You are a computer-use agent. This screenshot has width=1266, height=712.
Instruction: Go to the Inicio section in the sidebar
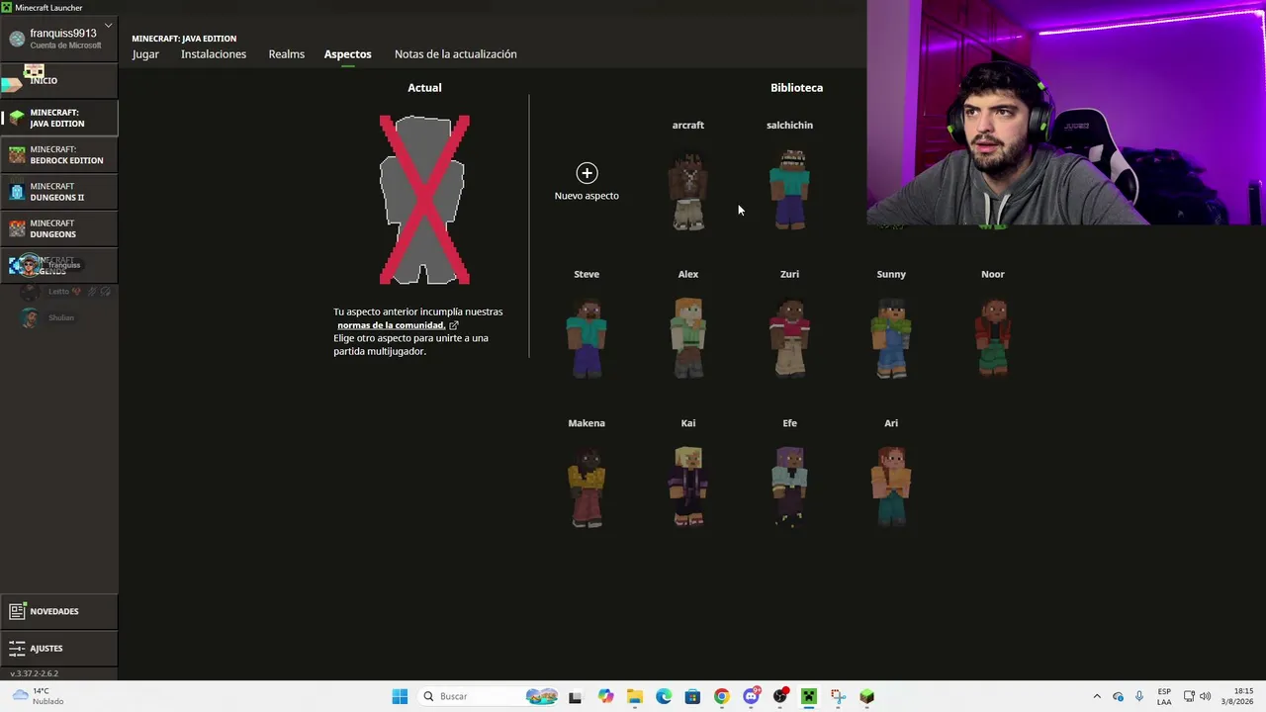(58, 80)
